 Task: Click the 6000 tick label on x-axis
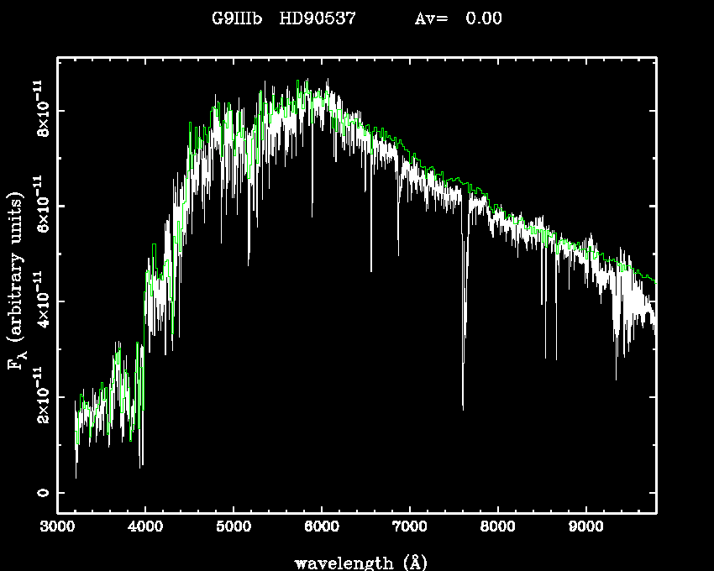tap(322, 527)
